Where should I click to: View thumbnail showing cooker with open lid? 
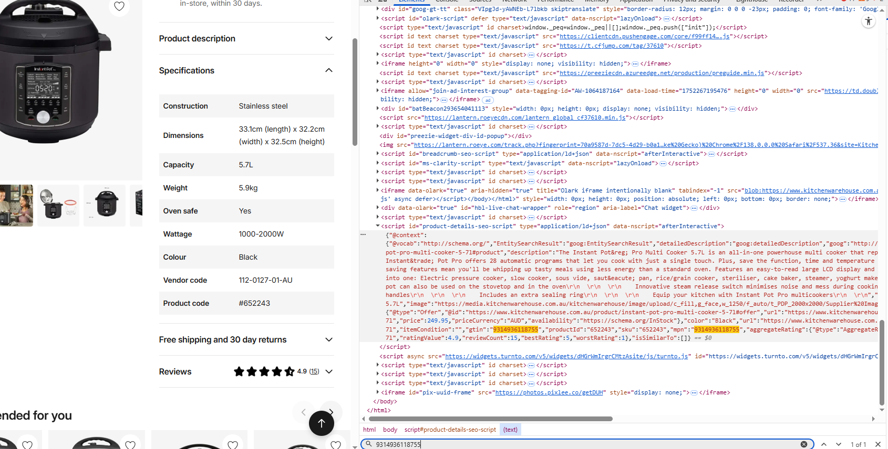pos(58,206)
